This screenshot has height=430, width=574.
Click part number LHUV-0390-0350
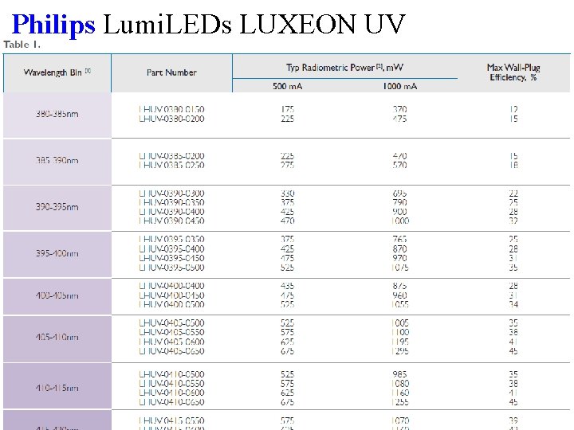tap(171, 202)
